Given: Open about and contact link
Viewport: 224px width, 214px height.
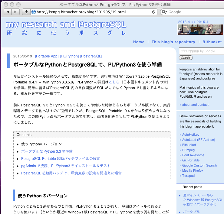Looking at the screenshot, I should point(195,105).
